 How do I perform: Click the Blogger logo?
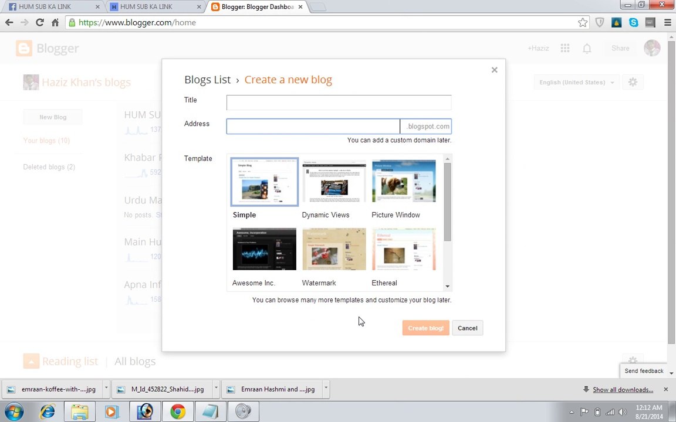[48, 48]
